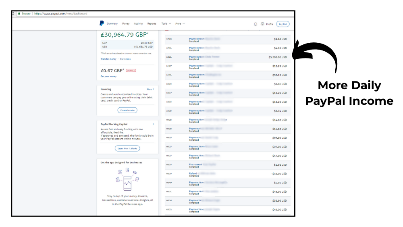The height and width of the screenshot is (227, 403).
Task: Open the $47.00 USD payment
Action: point(227,156)
